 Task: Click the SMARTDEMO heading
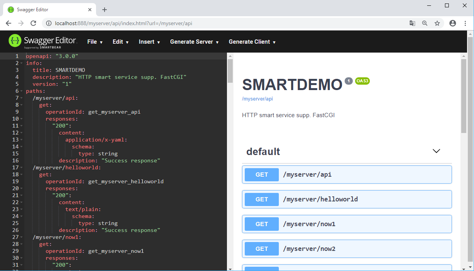292,85
